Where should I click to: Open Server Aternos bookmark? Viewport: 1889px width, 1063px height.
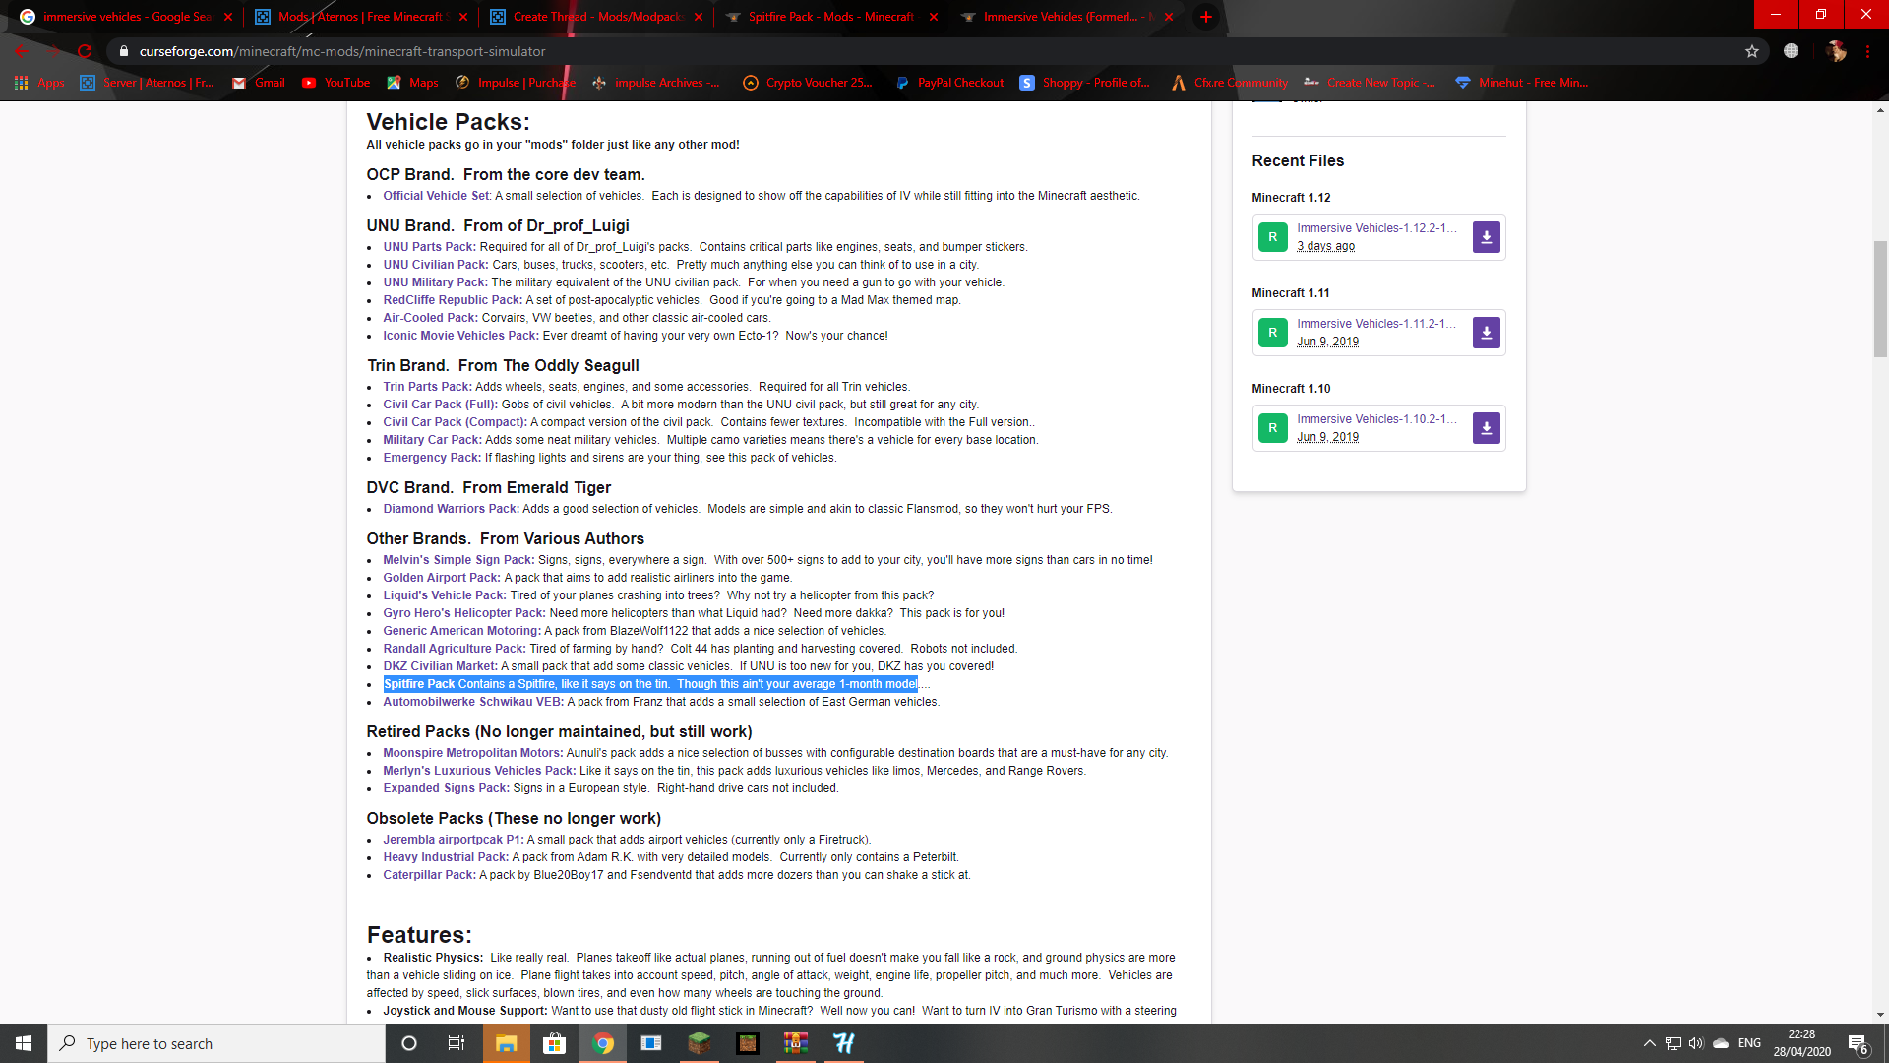pos(147,83)
